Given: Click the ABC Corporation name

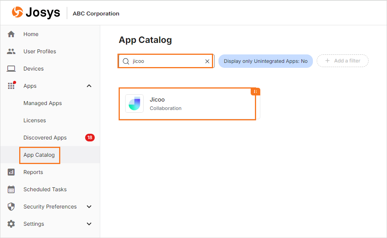Looking at the screenshot, I should (x=96, y=13).
